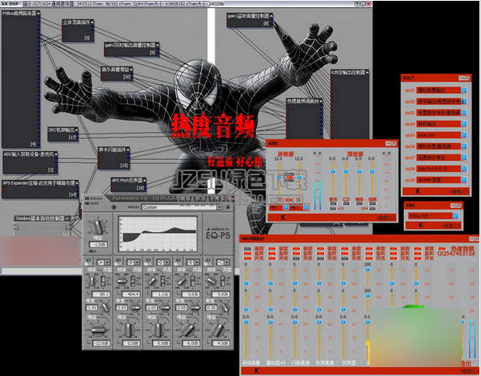Screen dimensions: 481x376
Task: Select the FXBus audio router module
Action: tap(21, 79)
